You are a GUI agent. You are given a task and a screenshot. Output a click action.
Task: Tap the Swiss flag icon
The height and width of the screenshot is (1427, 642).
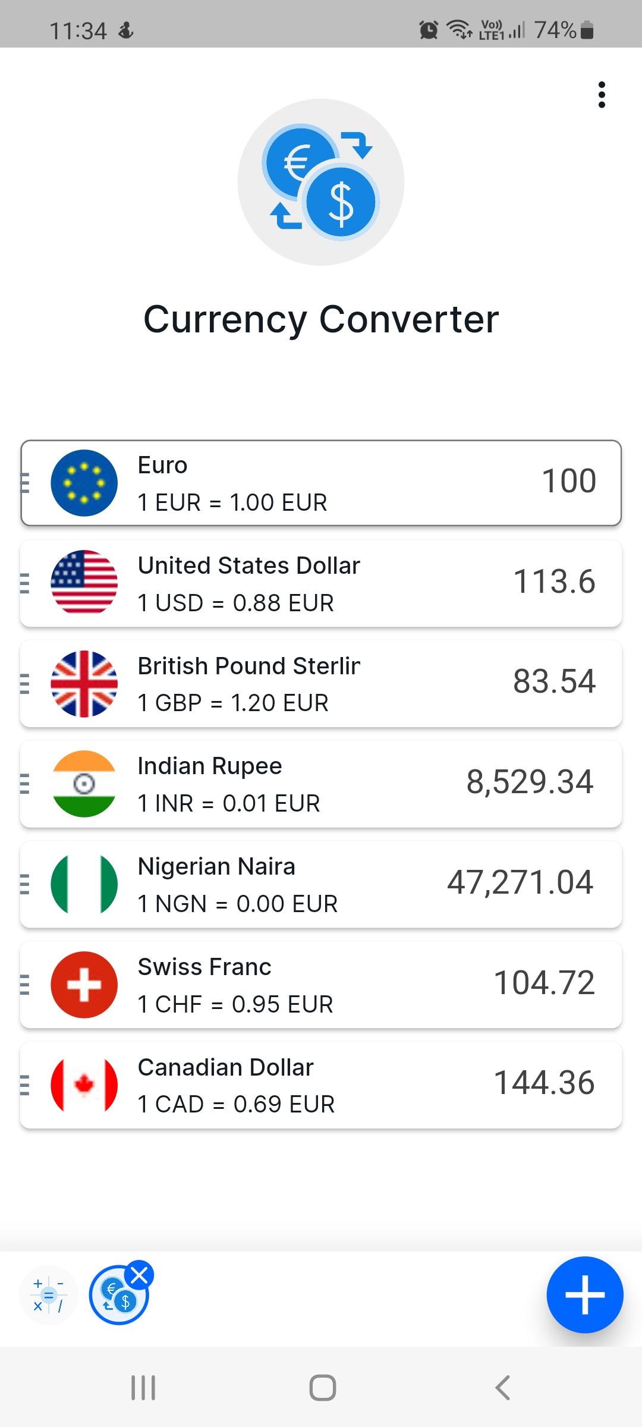click(x=84, y=985)
